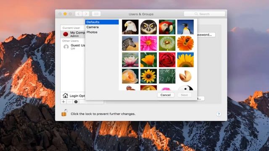Viewport: 269px width, 151px height.
Task: Click the dimmed Next button
Action: pos(184,95)
